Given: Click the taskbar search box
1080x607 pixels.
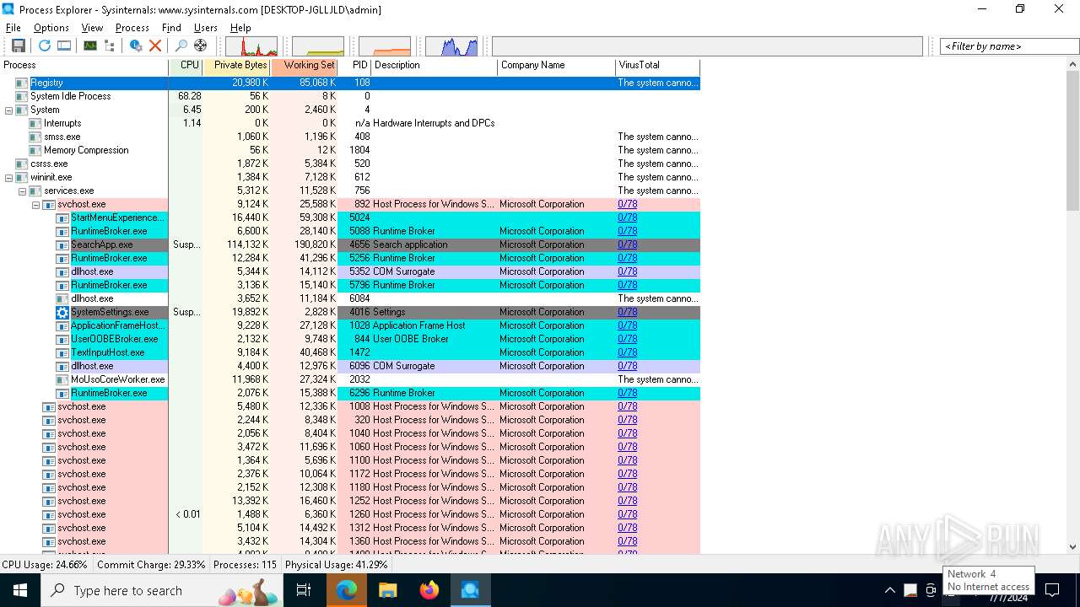Looking at the screenshot, I should click(x=163, y=590).
